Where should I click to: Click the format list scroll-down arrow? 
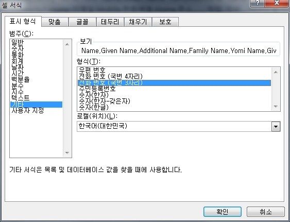(276, 107)
